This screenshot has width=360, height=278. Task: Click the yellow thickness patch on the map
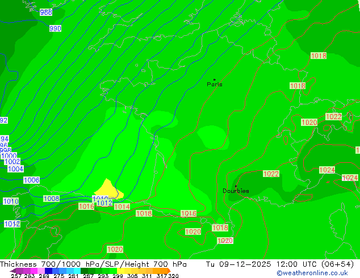(x=109, y=189)
